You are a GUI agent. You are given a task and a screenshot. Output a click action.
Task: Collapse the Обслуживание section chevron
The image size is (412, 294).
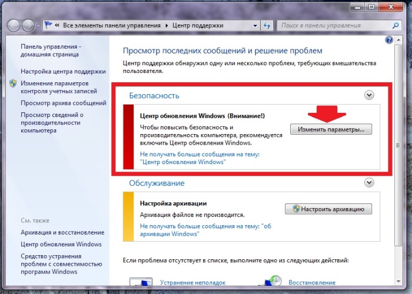pos(369,183)
